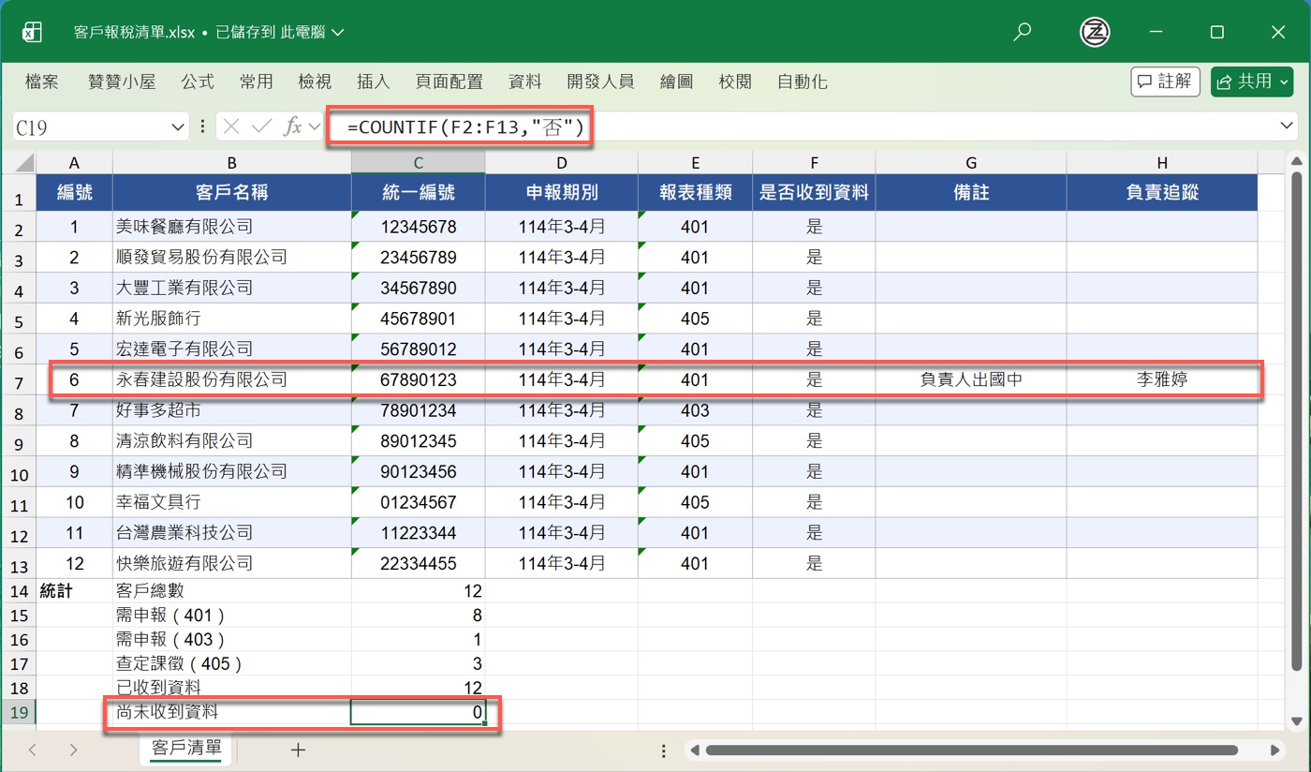Switch to the 自動化 tab
Viewport: 1311px width, 772px height.
pos(803,82)
